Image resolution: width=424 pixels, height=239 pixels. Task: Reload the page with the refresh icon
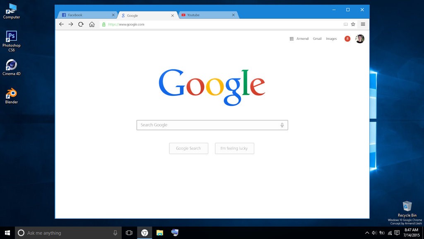[81, 24]
